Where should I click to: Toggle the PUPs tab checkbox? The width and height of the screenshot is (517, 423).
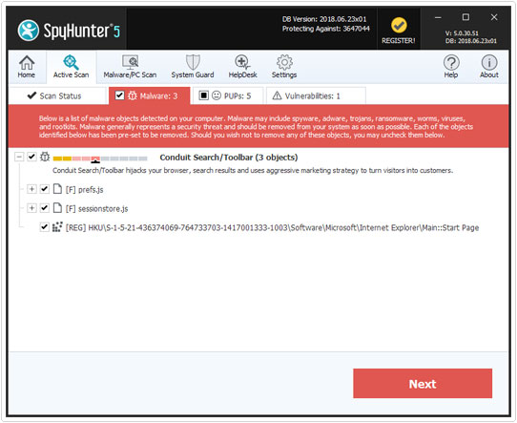point(204,95)
